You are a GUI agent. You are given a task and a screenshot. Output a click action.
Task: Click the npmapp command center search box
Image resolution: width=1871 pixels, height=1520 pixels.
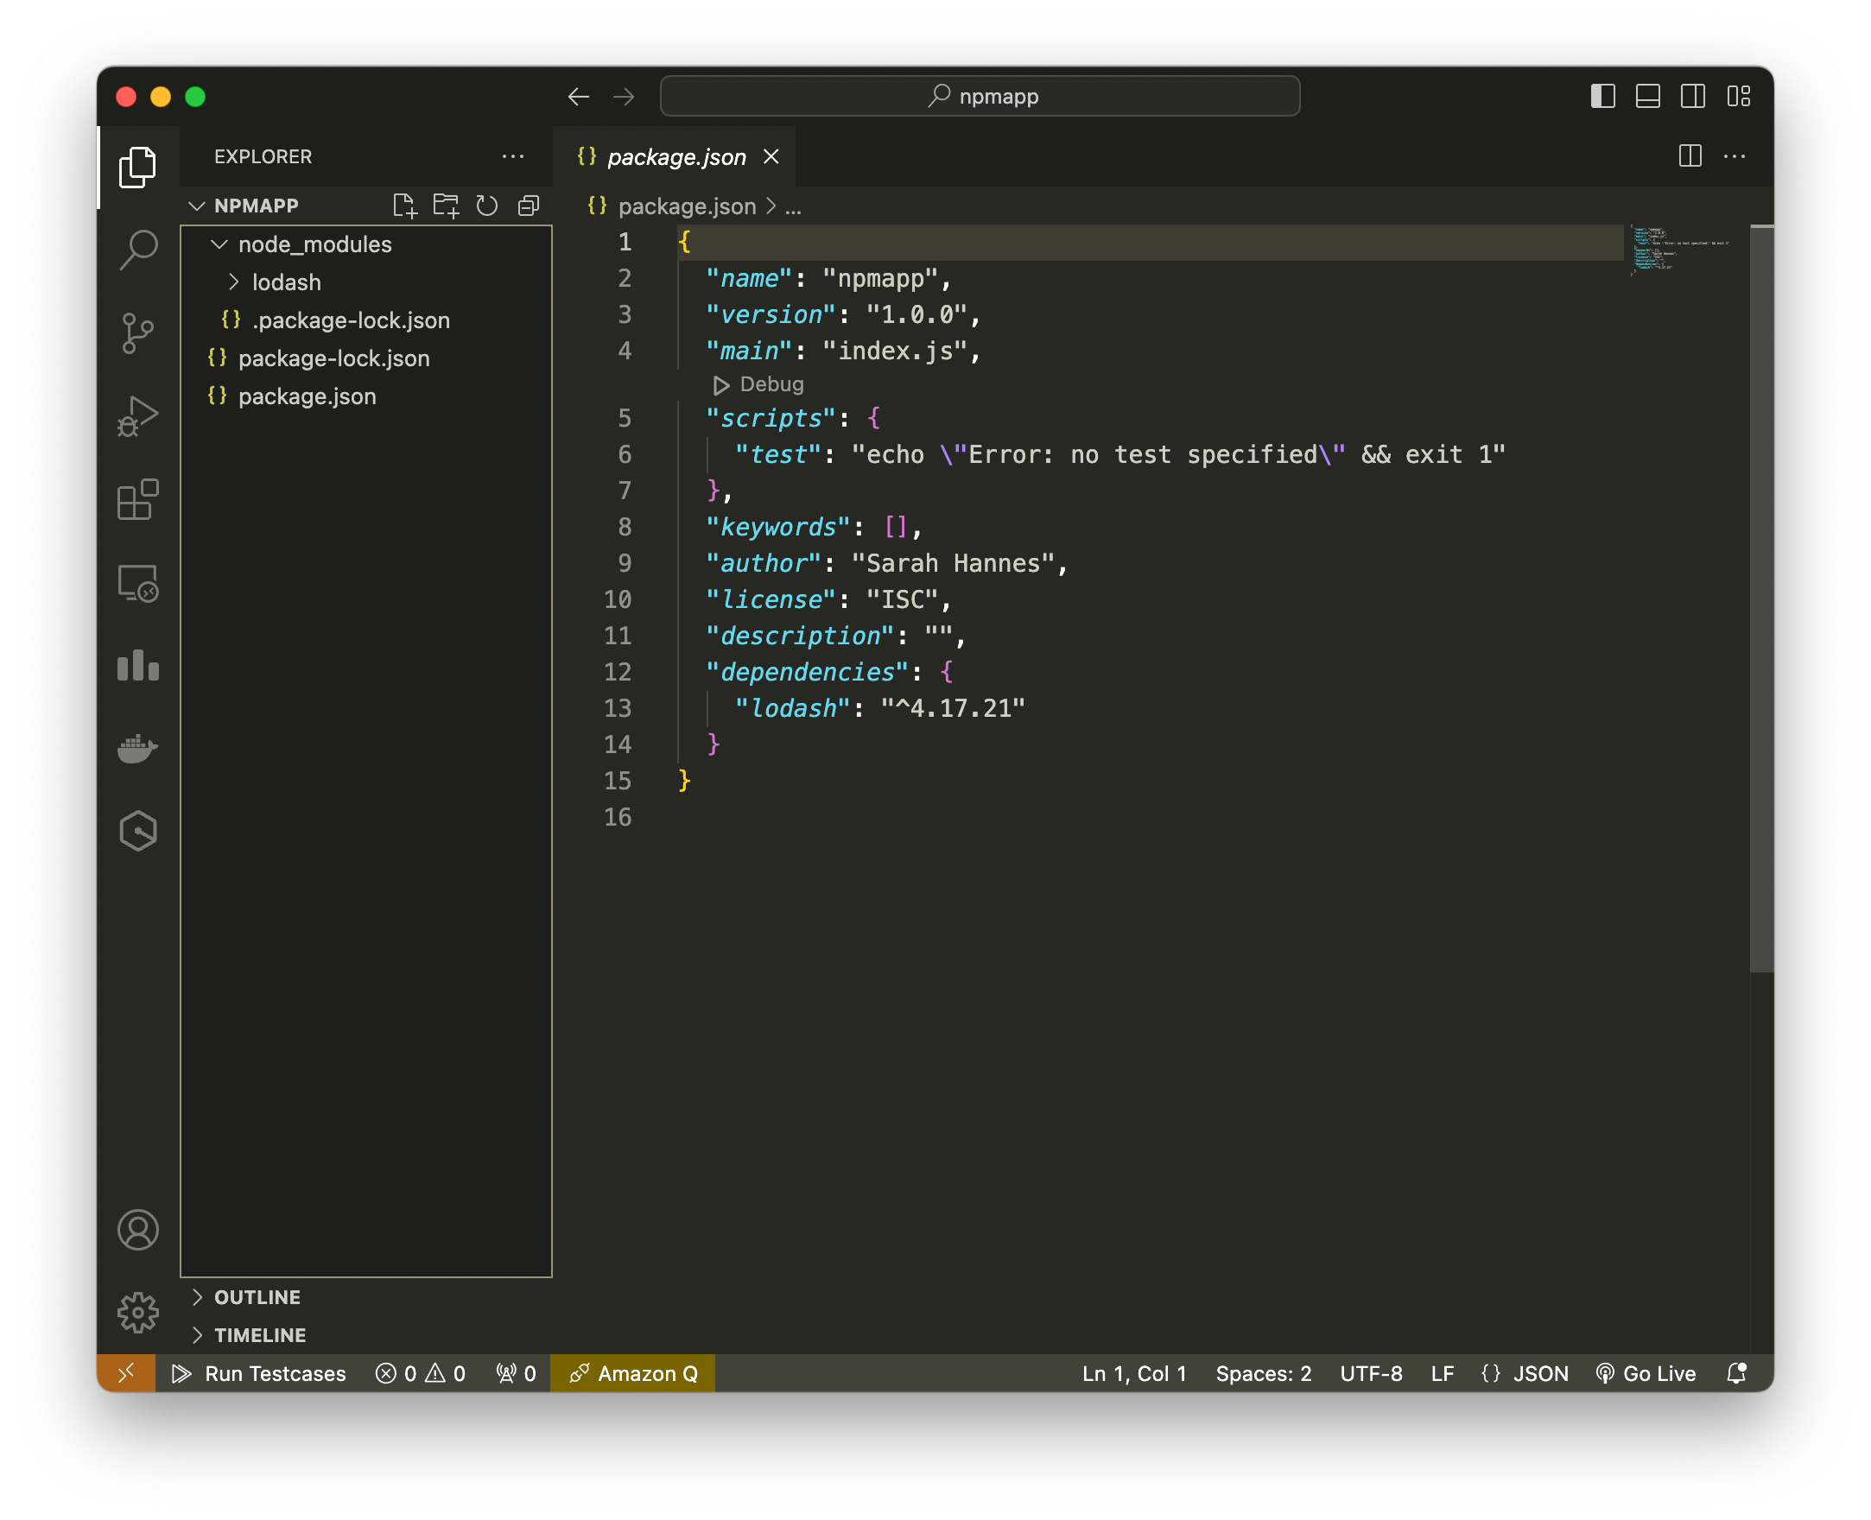[980, 97]
